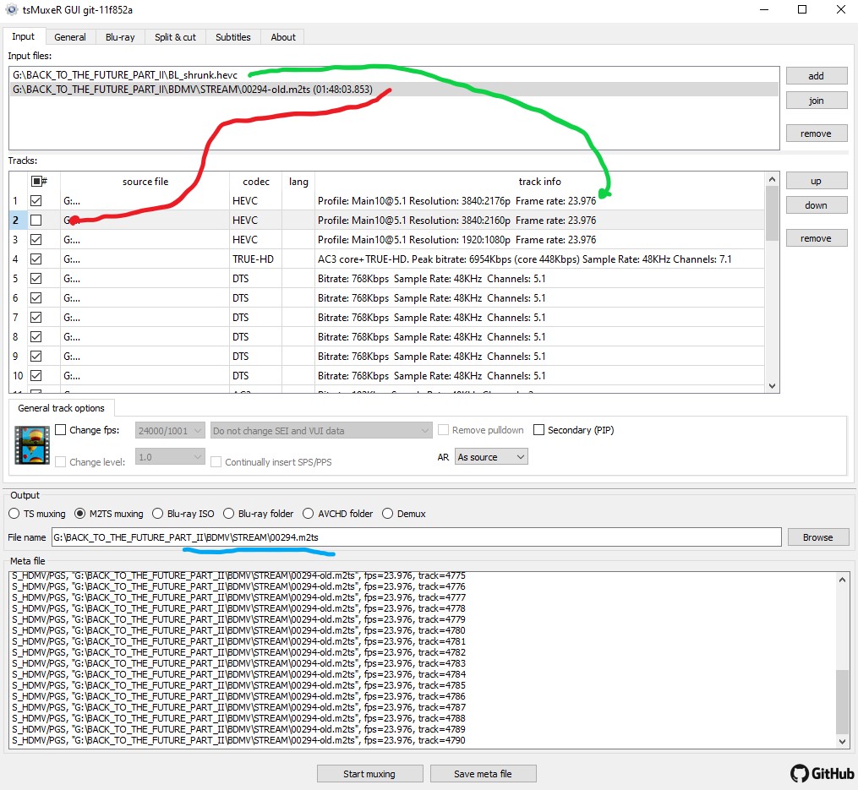858x790 pixels.
Task: Open the About tab
Action: click(x=283, y=37)
